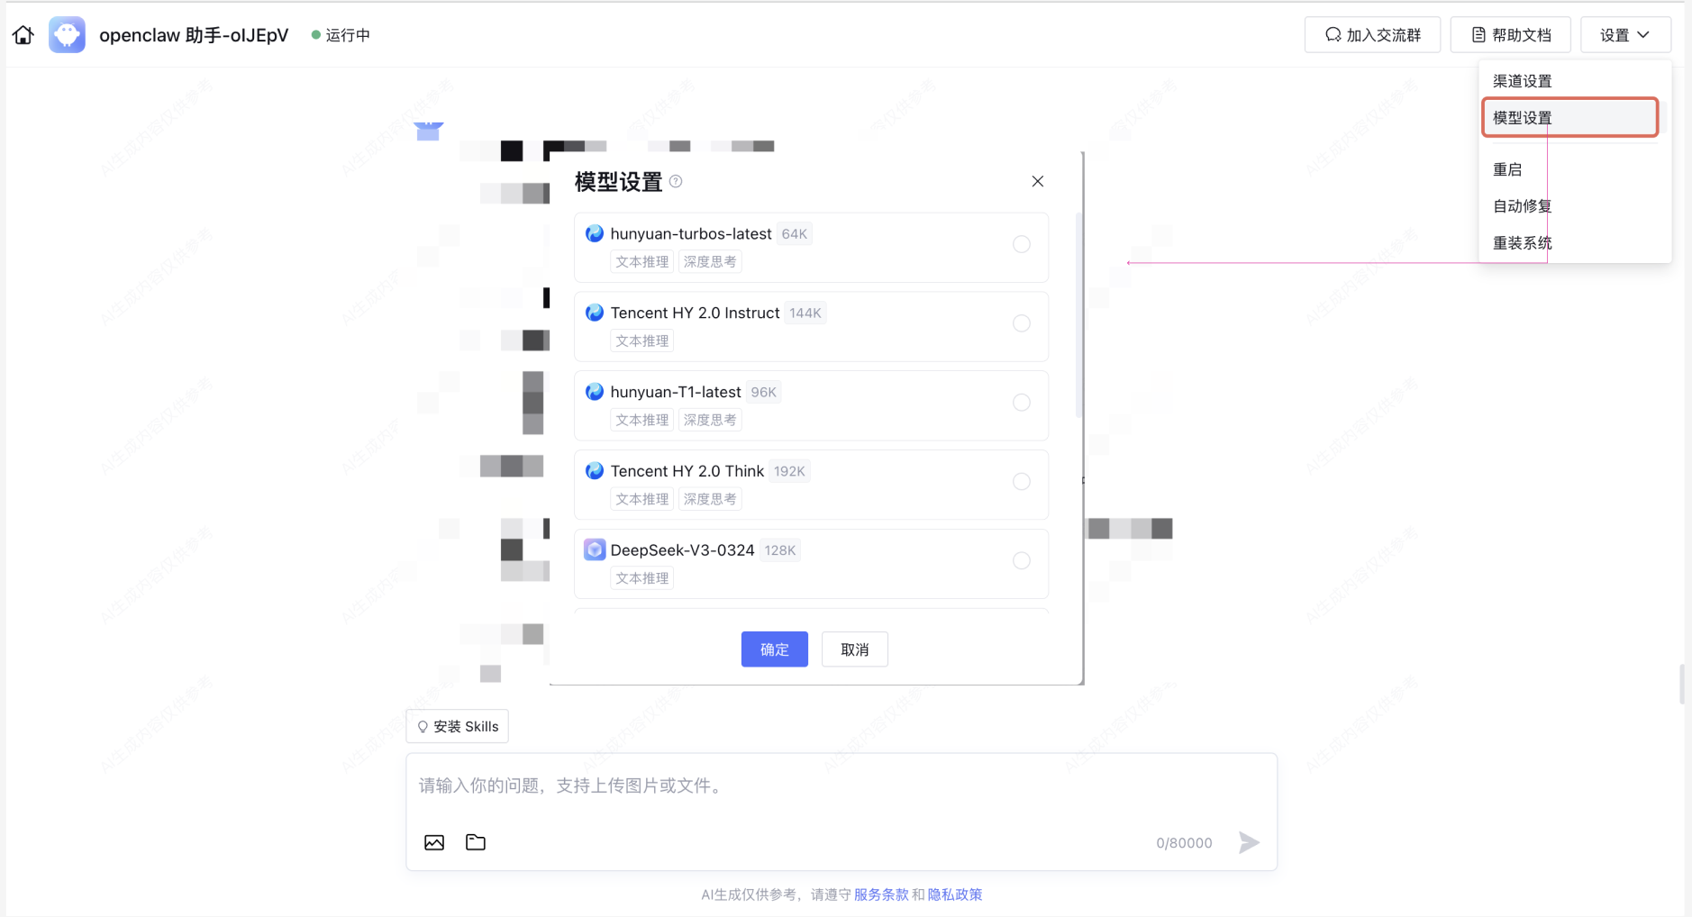The width and height of the screenshot is (1692, 917).
Task: Click the folder upload icon
Action: click(476, 842)
